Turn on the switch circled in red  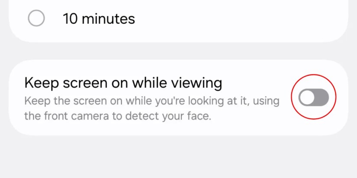click(x=314, y=98)
